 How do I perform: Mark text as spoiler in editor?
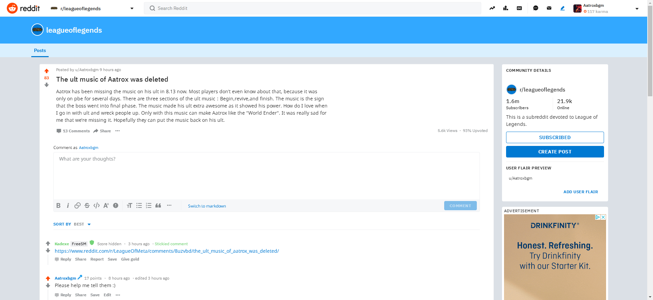point(116,205)
